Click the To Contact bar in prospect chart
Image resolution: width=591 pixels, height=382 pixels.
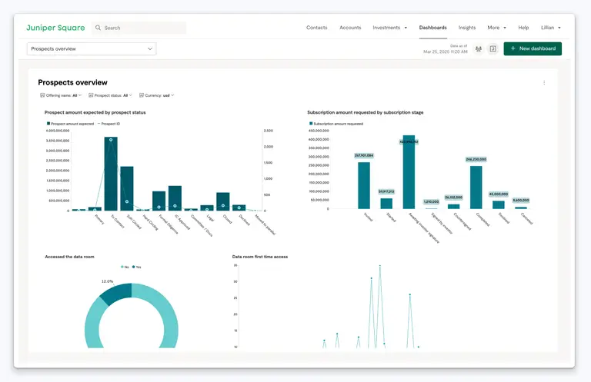click(111, 174)
